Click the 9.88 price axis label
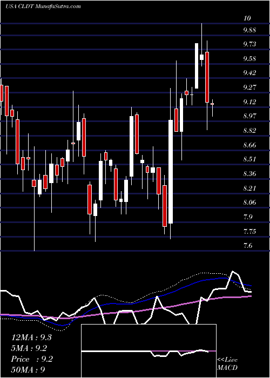The width and height of the screenshot is (270, 378). (249, 30)
